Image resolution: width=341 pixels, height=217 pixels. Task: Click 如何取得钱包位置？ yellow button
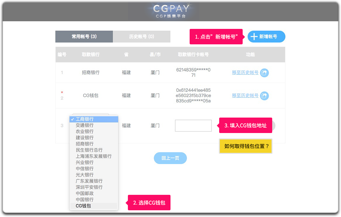(x=245, y=146)
